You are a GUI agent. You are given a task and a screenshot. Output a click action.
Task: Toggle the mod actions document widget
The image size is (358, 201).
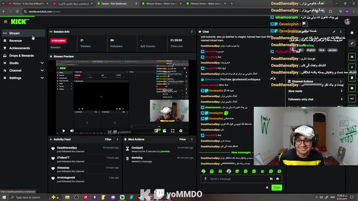[352, 78]
